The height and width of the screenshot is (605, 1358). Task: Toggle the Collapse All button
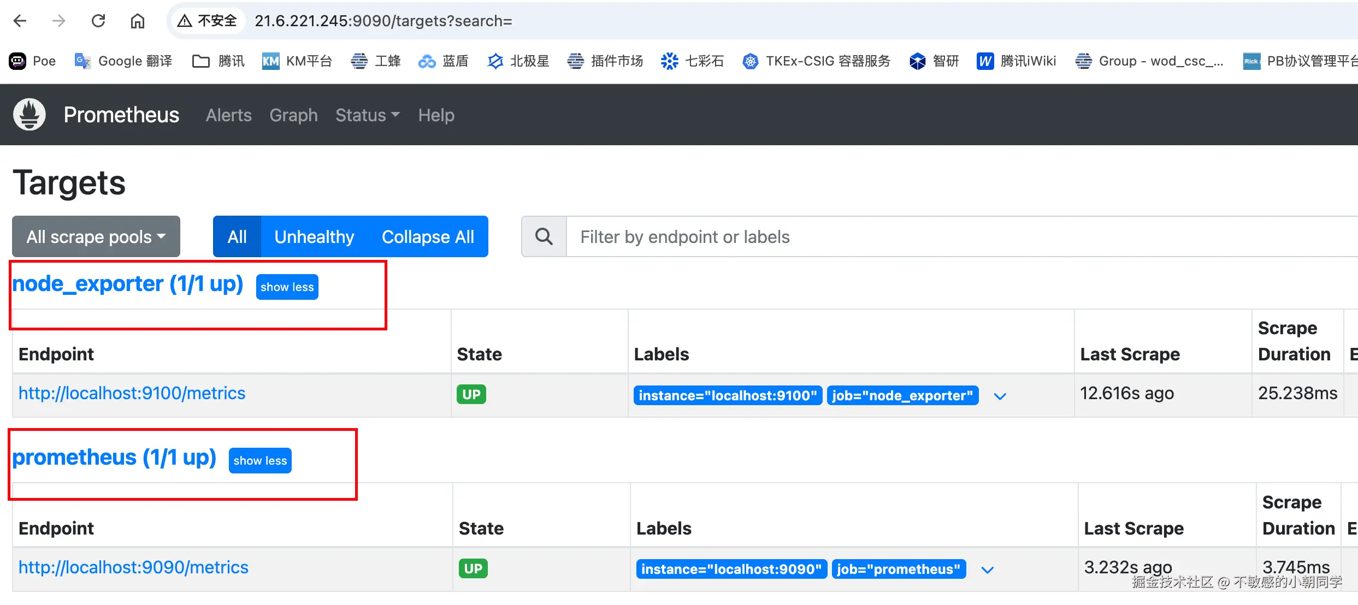tap(428, 236)
